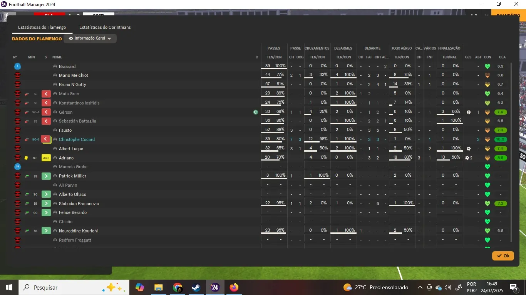Click Adriano's 8.9 rating badge
Screen dimensions: 526x295
coord(501,158)
